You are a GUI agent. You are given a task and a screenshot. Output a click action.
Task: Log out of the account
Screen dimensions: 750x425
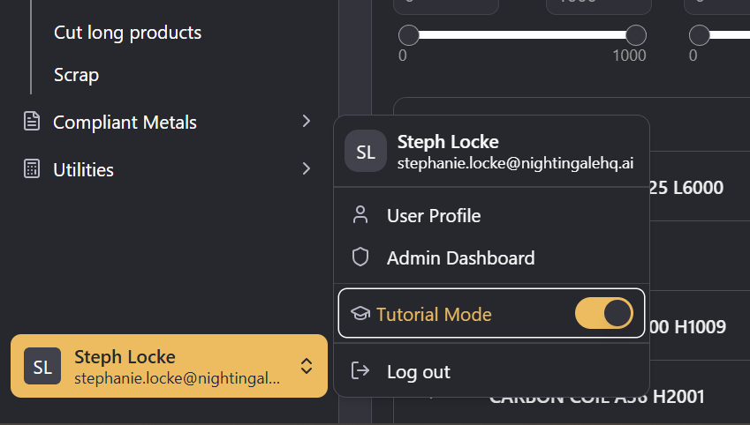[x=418, y=371]
